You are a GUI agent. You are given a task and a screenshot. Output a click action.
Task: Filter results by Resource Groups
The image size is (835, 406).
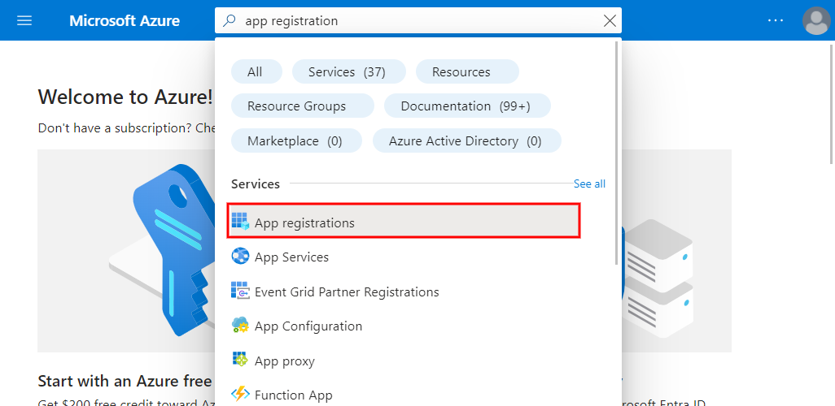(303, 106)
